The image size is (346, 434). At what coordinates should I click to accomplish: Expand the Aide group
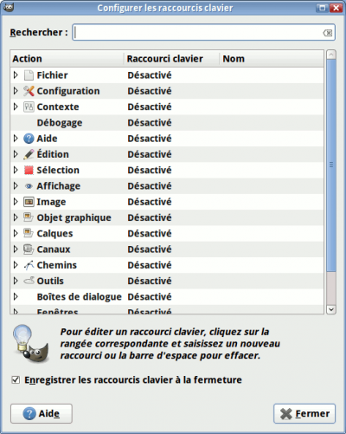click(x=16, y=139)
